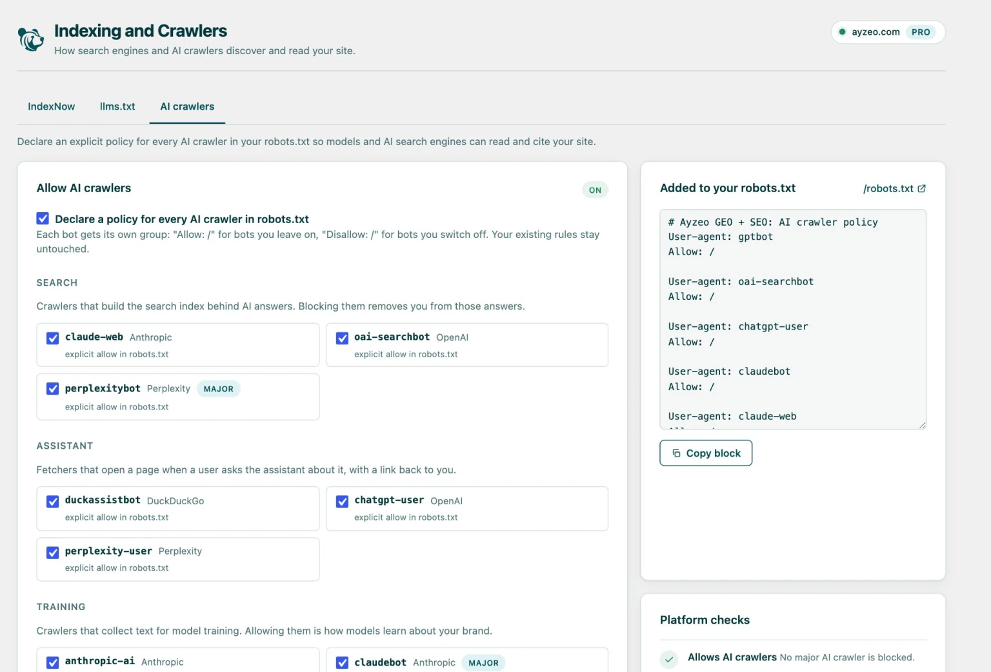This screenshot has width=991, height=672.
Task: Click the MAJOR badge next to claudebot
Action: click(x=484, y=662)
